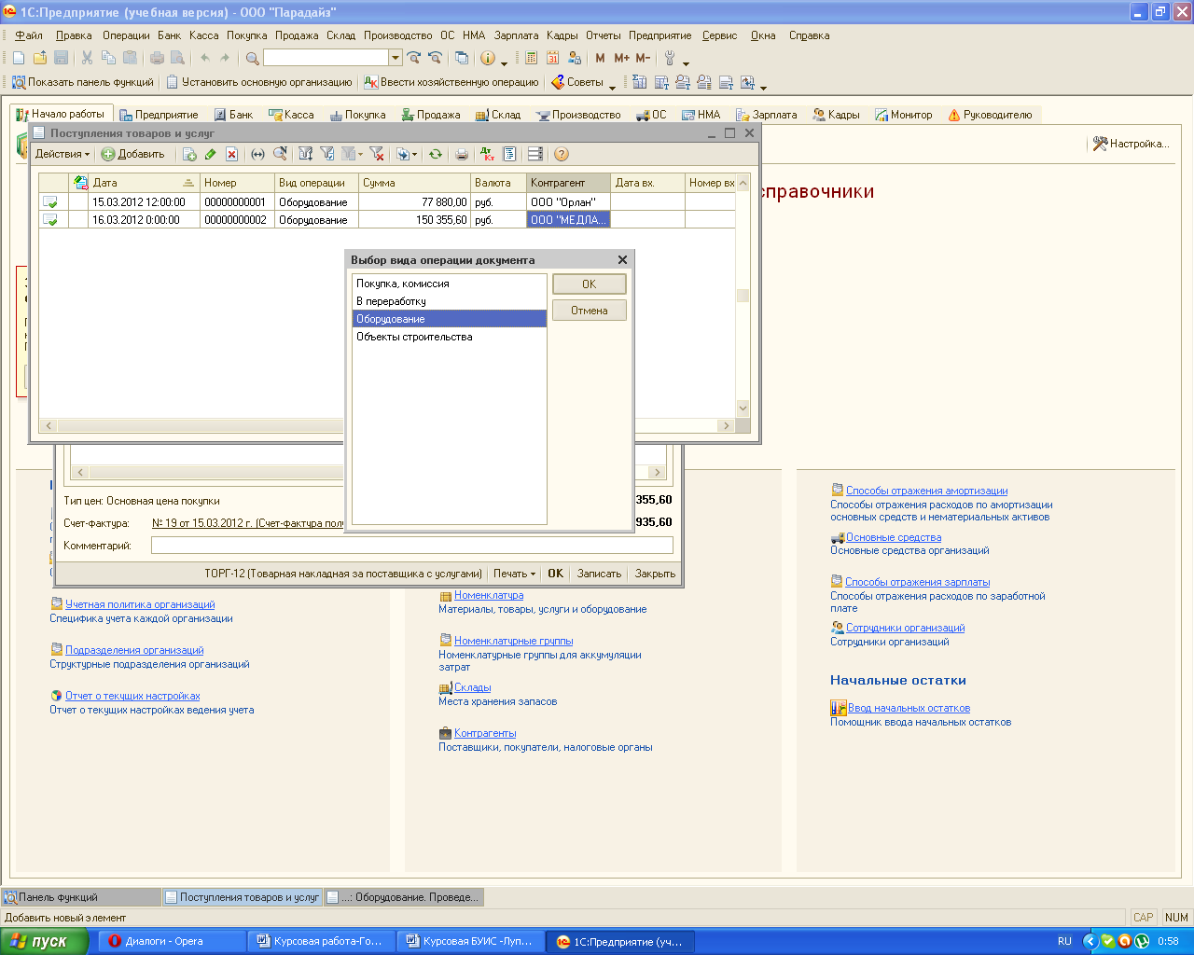Open the Зарплата menu in menu bar
1194x955 pixels.
[x=516, y=35]
